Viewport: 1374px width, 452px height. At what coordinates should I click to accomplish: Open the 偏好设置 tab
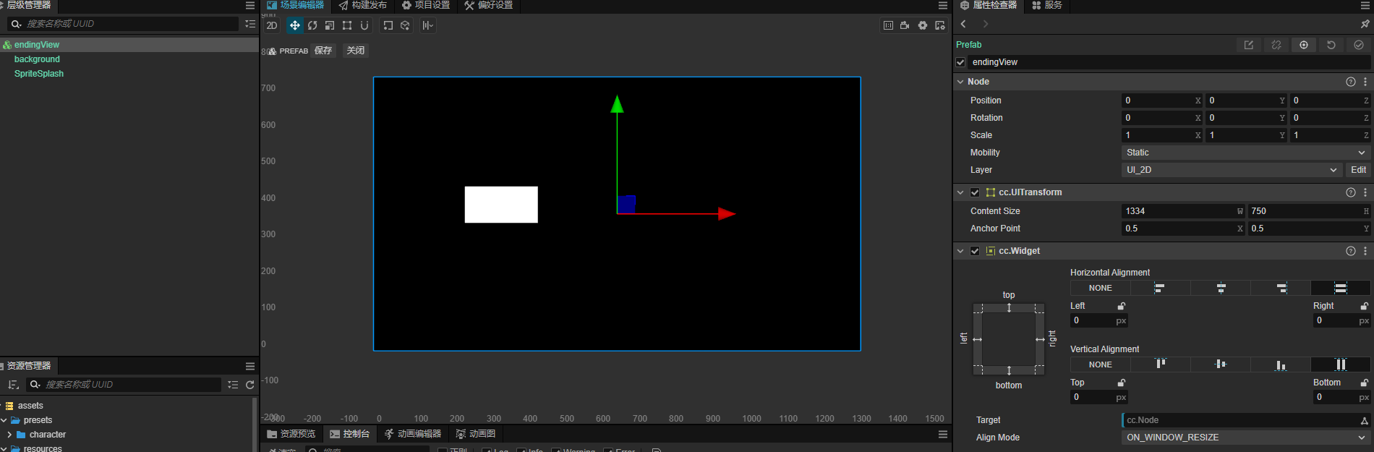[x=489, y=6]
